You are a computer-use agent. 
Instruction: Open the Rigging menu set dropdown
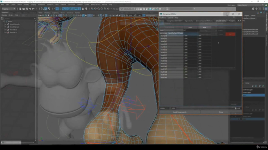(x=8, y=9)
